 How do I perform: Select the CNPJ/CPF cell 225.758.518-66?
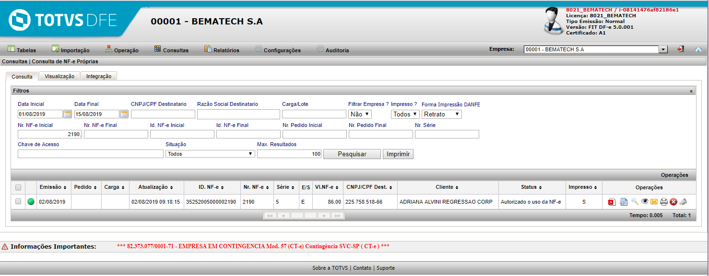[x=370, y=202]
